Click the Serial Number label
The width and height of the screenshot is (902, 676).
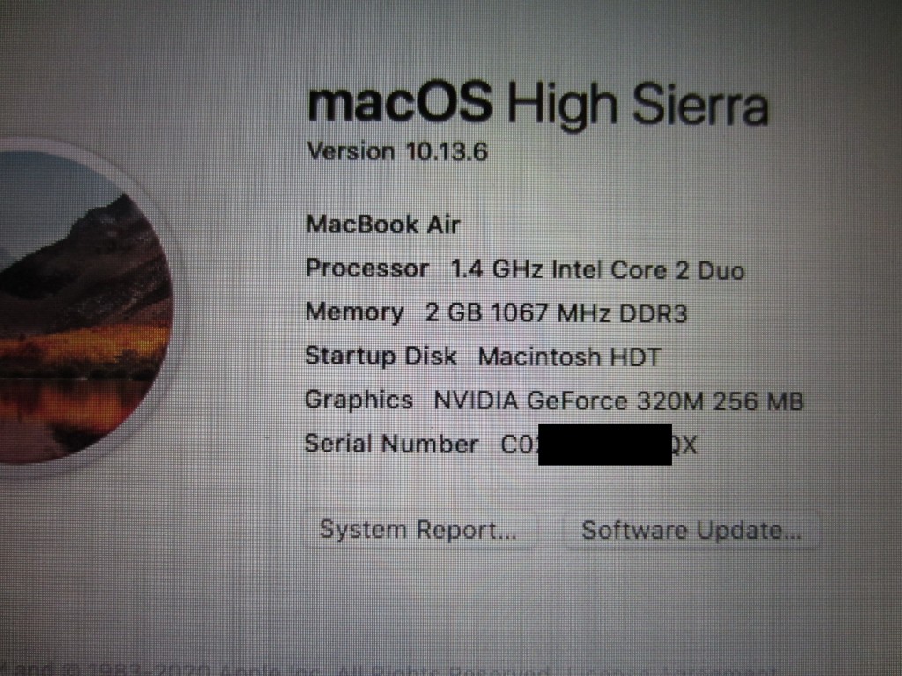(391, 444)
